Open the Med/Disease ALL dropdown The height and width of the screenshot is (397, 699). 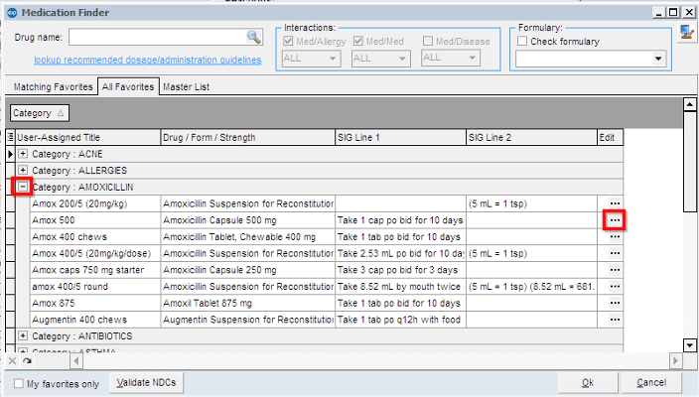pyautogui.click(x=451, y=58)
